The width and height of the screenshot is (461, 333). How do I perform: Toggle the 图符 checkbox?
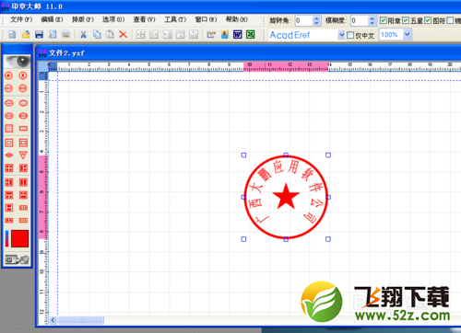point(428,20)
